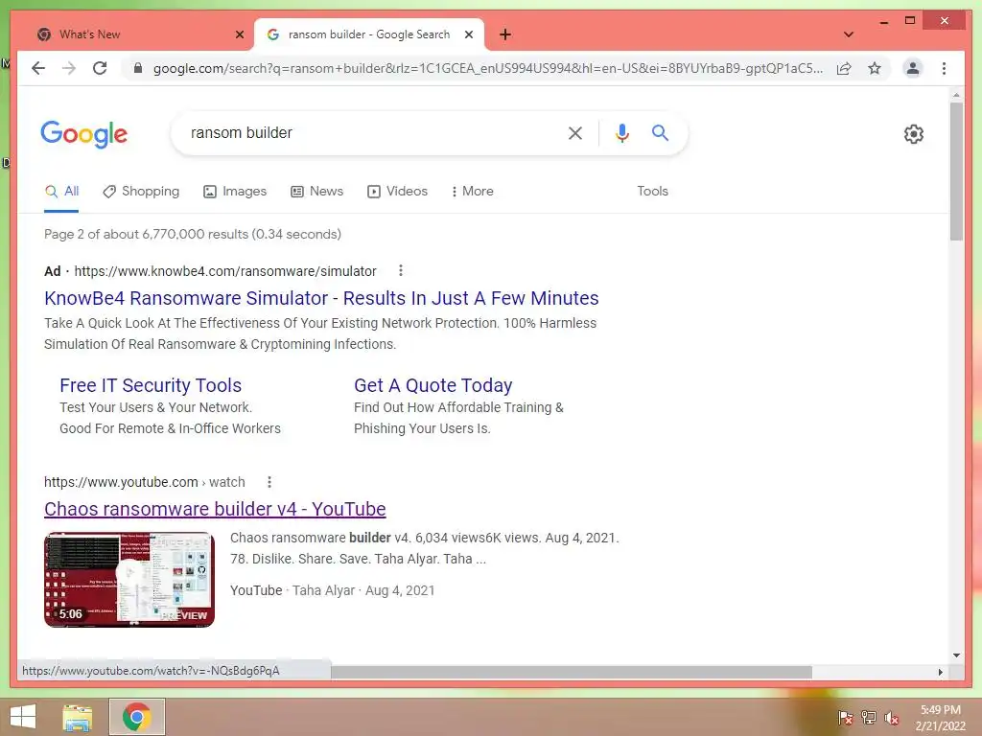Screen dimensions: 982x736
Task: Click the horizontal scrollbar thumb
Action: coord(572,672)
